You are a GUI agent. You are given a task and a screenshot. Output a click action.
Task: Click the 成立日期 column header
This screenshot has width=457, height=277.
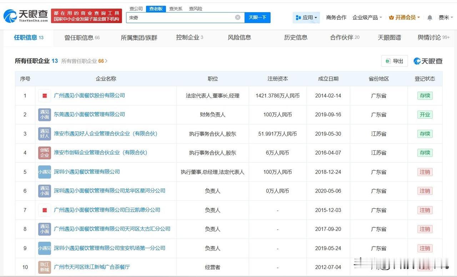click(328, 79)
